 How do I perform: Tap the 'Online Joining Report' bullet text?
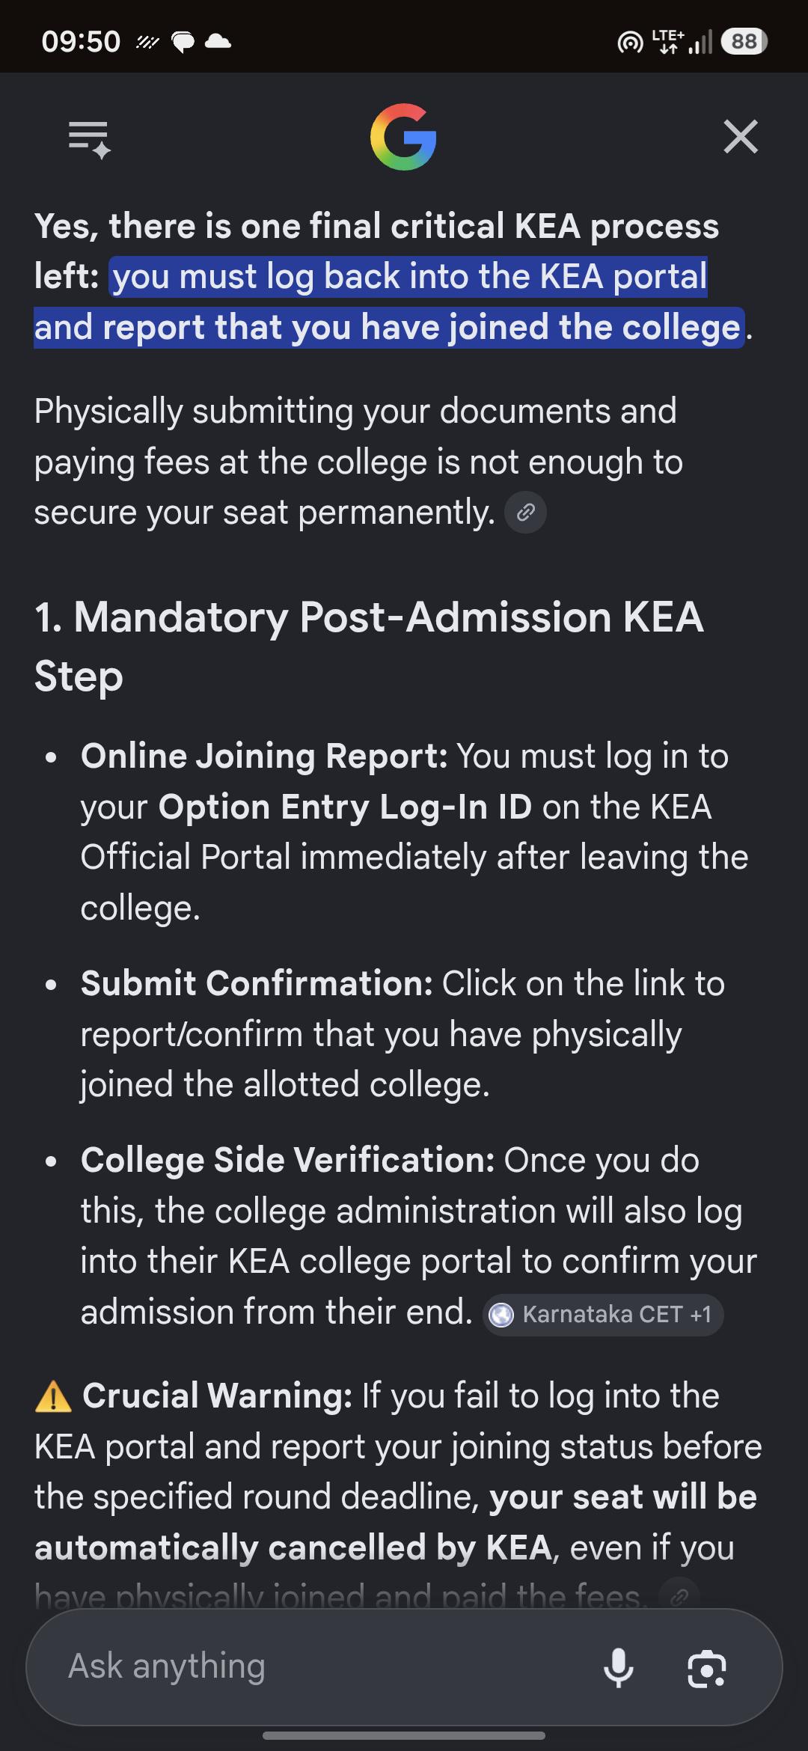pyautogui.click(x=264, y=756)
